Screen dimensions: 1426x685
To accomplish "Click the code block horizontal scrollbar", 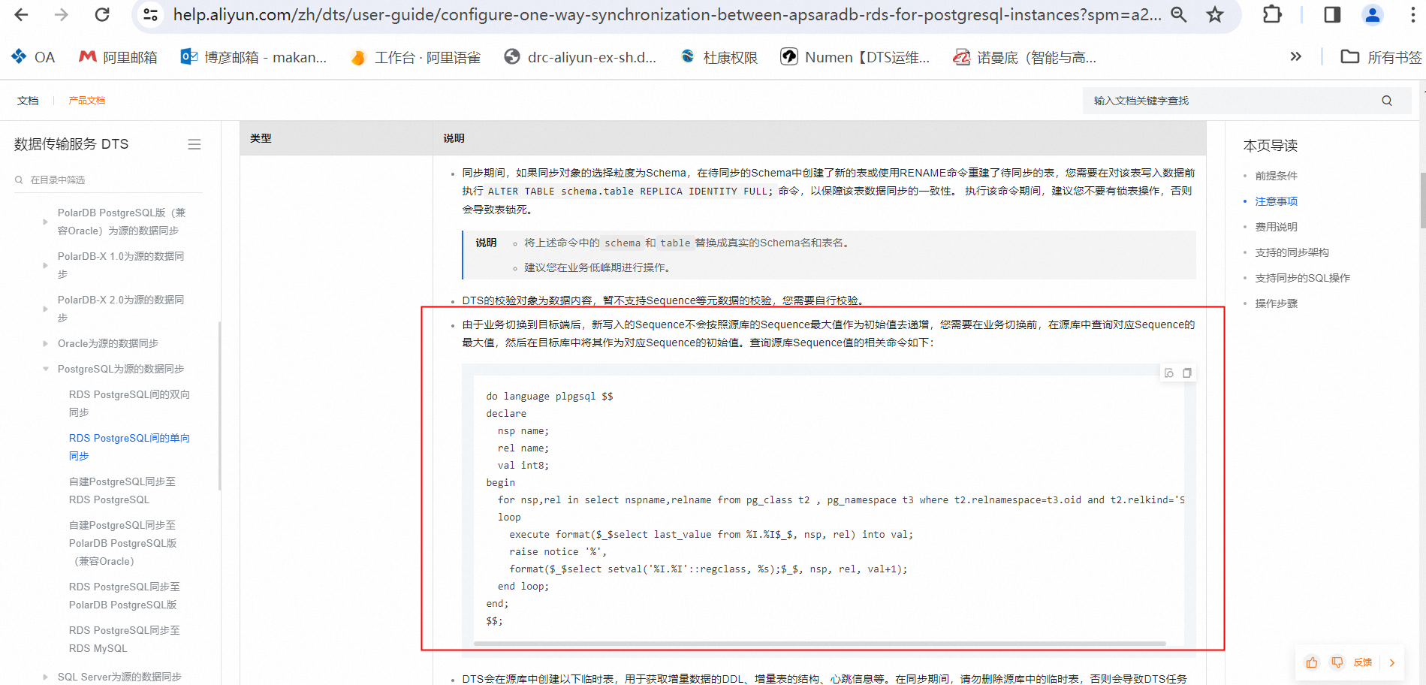I will tap(820, 644).
